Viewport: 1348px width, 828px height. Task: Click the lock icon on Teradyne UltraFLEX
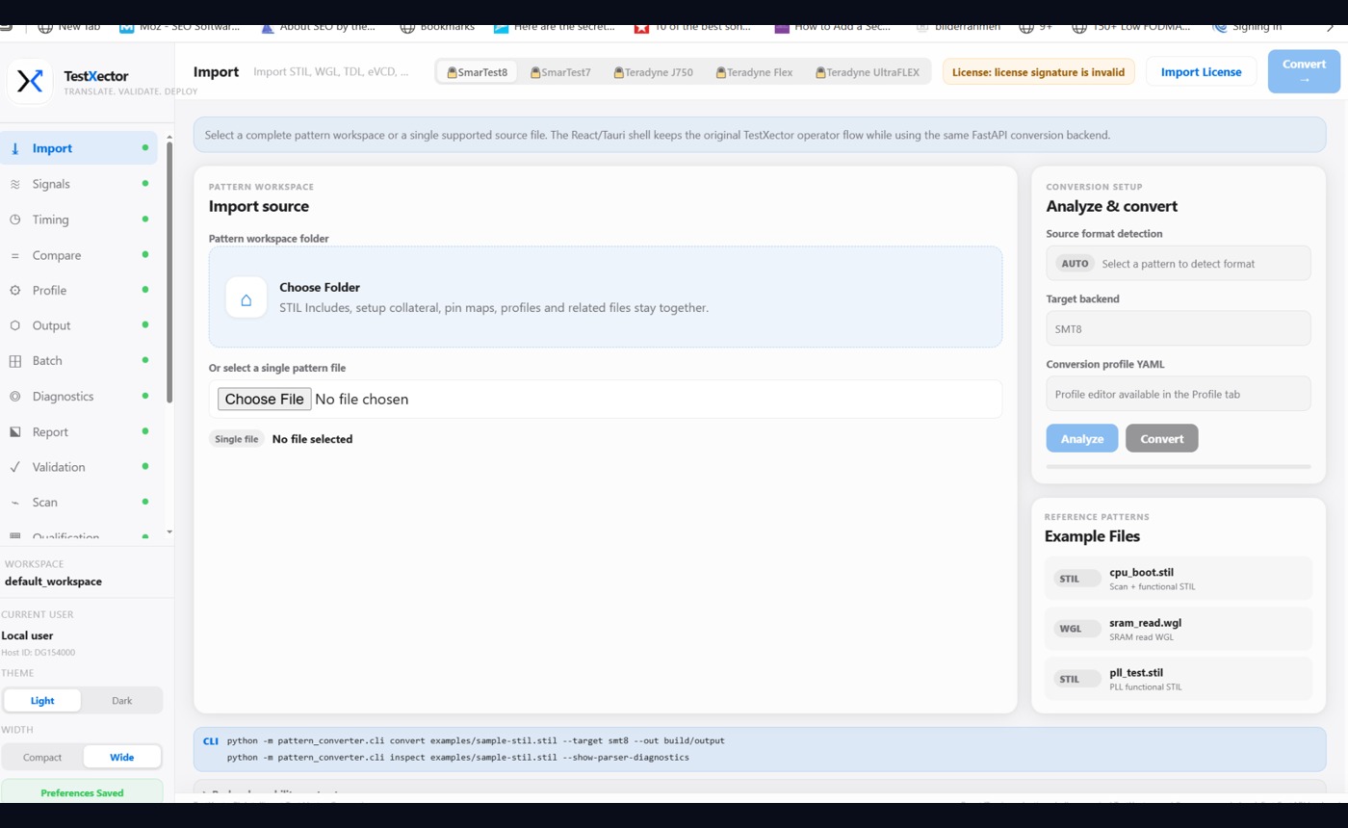(x=820, y=72)
